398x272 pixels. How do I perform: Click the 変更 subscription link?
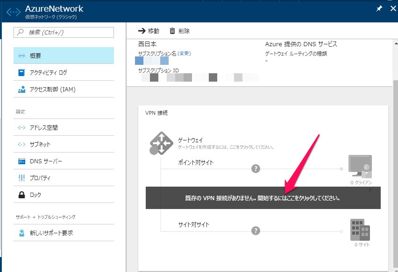click(184, 54)
